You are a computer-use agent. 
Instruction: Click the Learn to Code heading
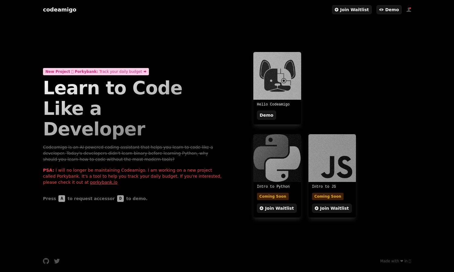(113, 108)
